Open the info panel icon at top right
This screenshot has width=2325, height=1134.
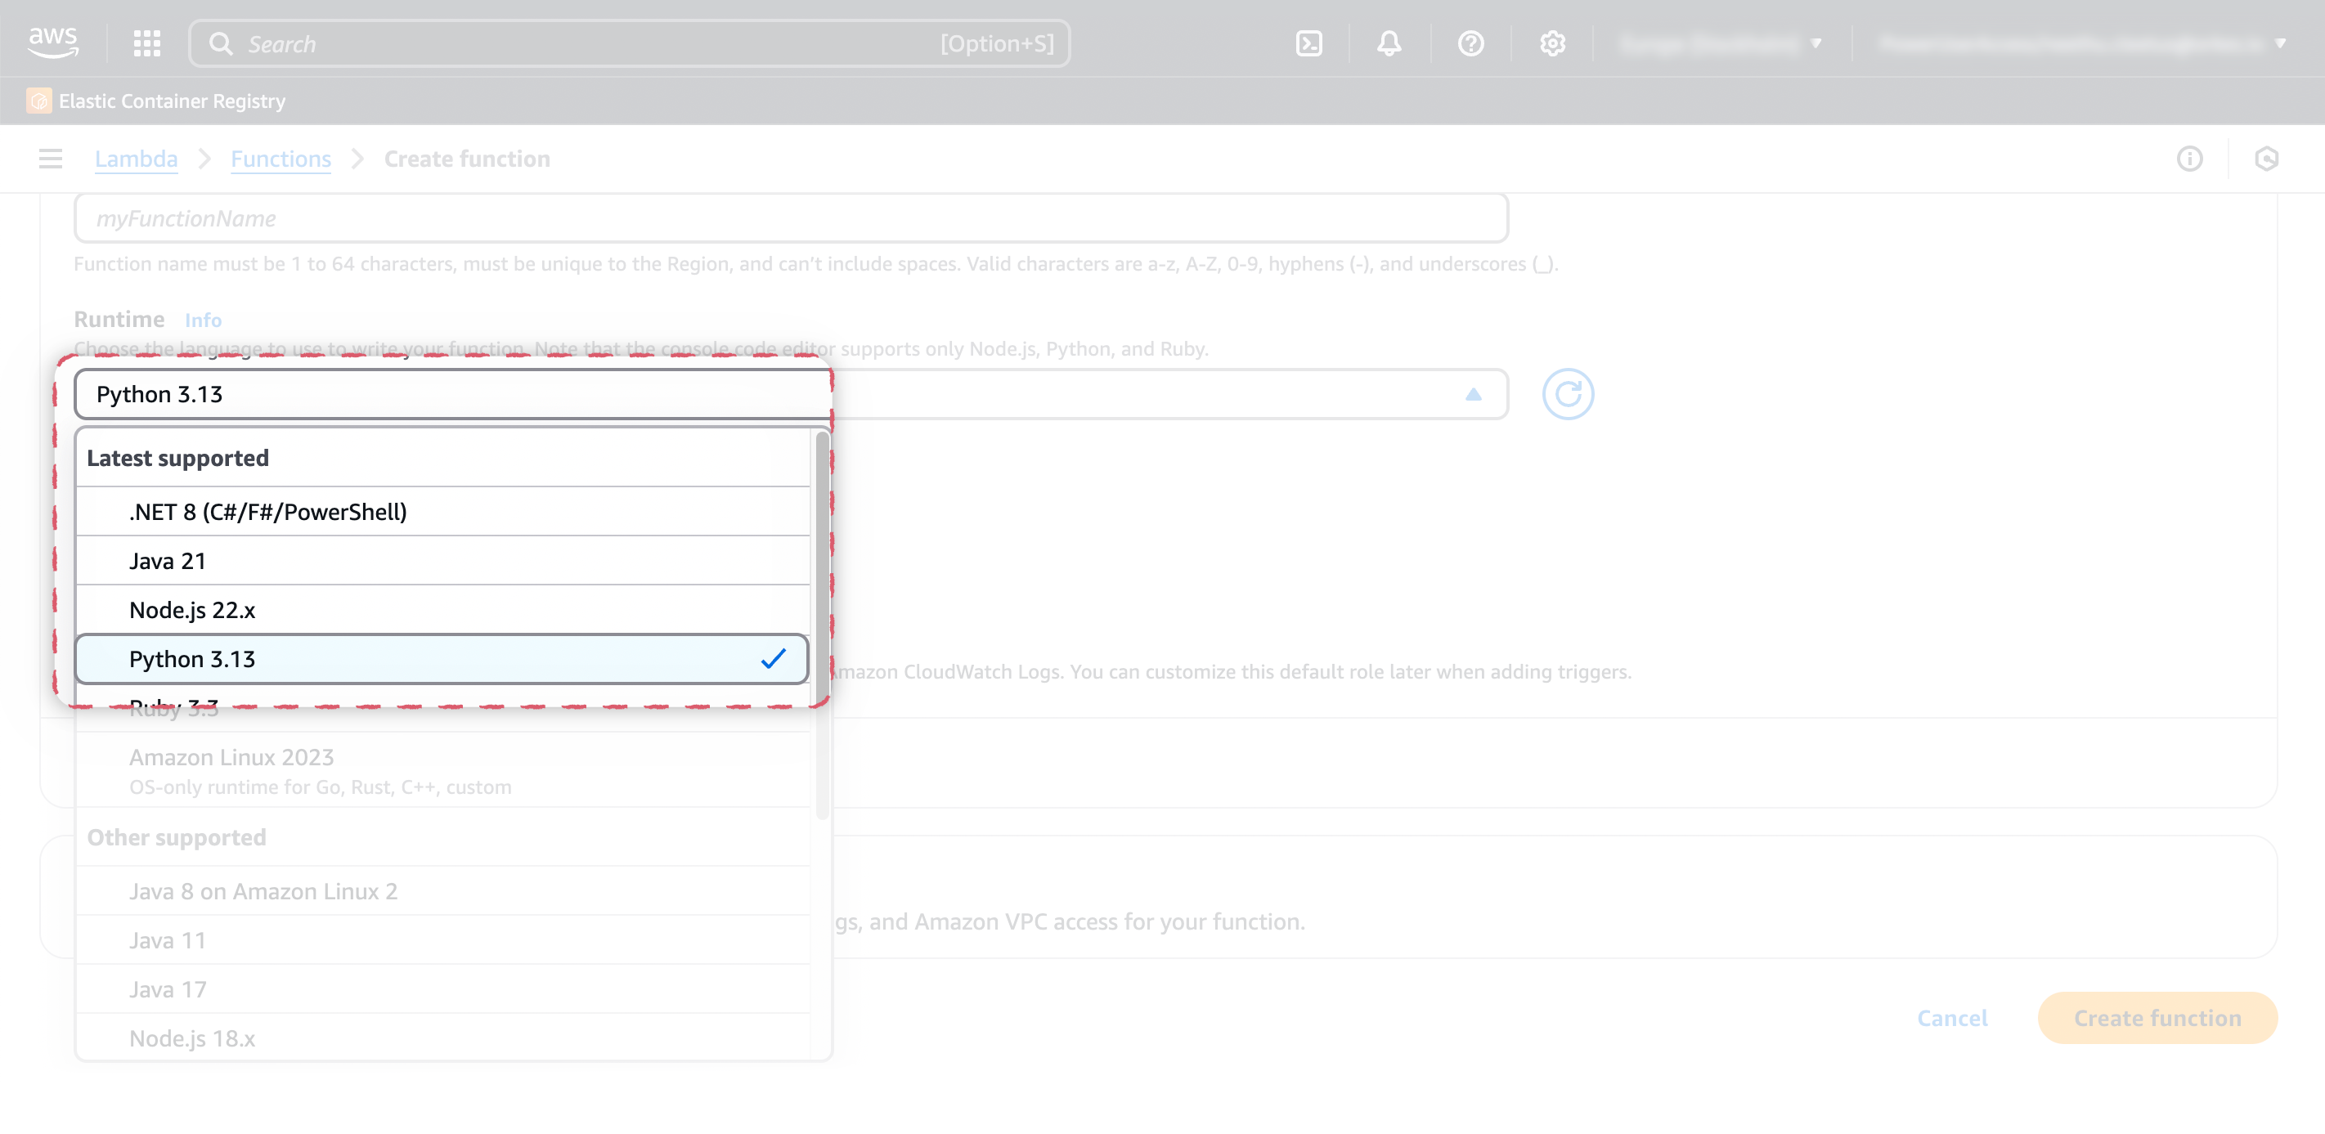click(x=2188, y=159)
